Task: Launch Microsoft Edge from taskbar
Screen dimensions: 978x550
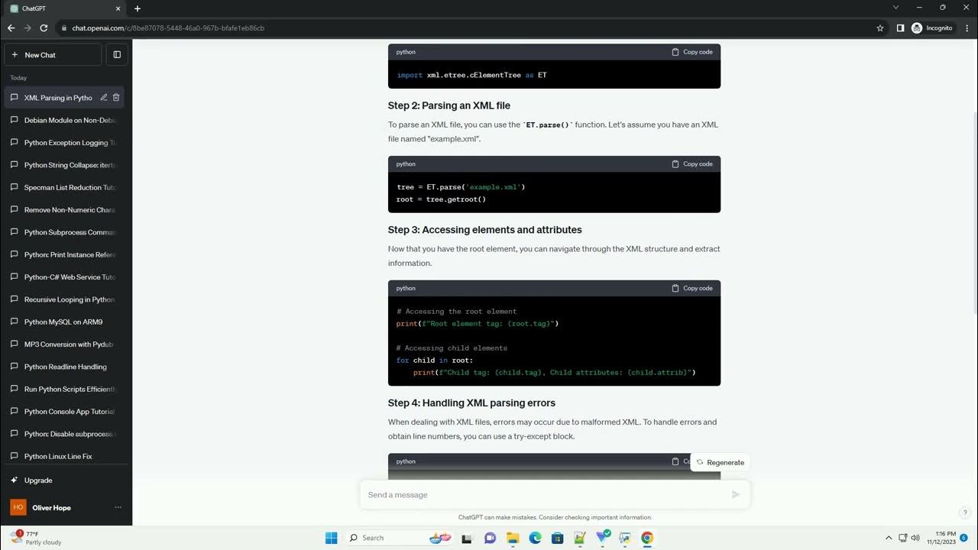Action: tap(535, 538)
